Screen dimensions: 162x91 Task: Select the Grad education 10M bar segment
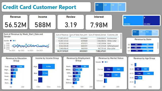[x=14, y=66]
